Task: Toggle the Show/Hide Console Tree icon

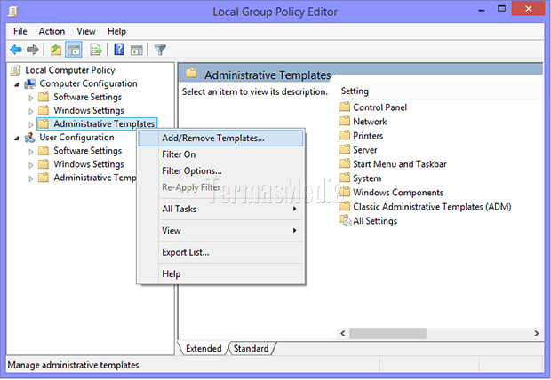Action: 74,50
